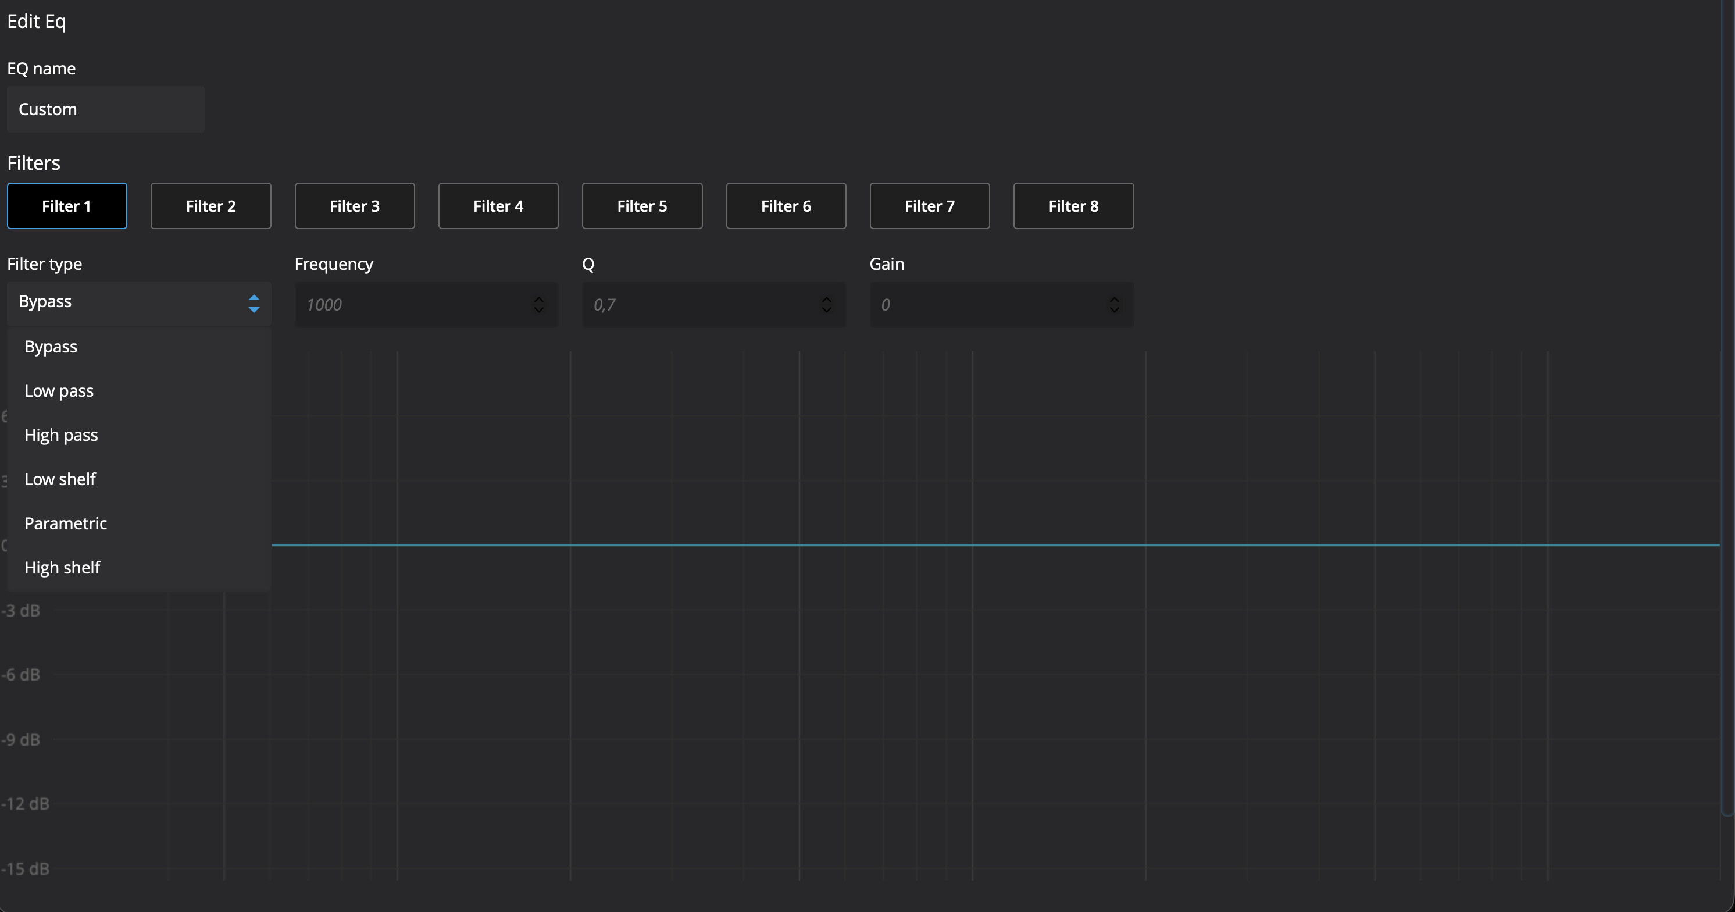This screenshot has height=912, width=1735.
Task: Select Parametric filter type
Action: coord(66,523)
